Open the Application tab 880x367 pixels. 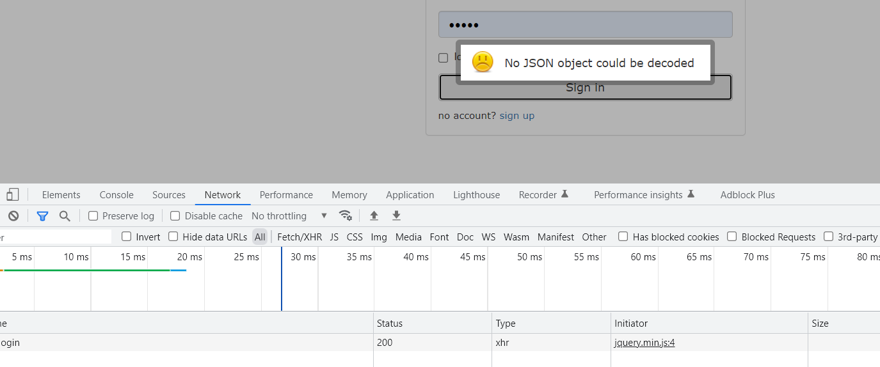tap(410, 195)
